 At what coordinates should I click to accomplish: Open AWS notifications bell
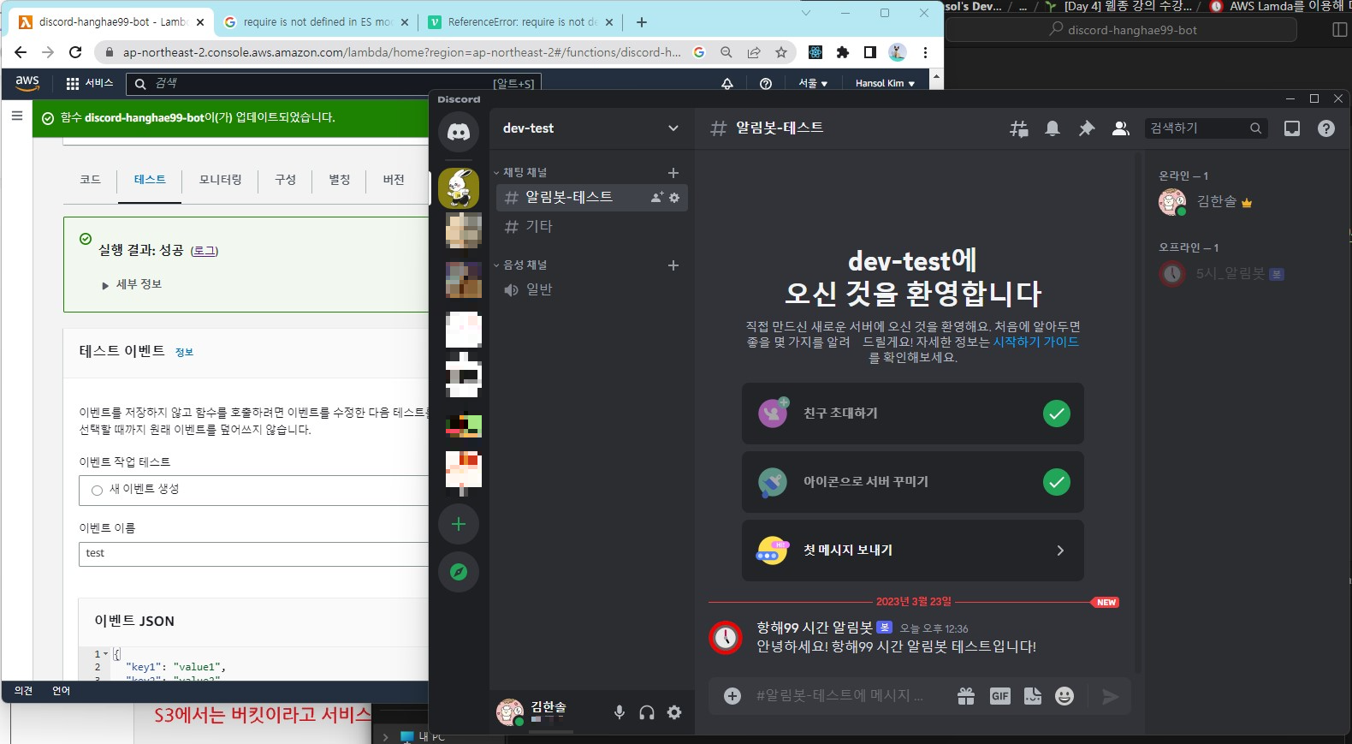click(727, 83)
